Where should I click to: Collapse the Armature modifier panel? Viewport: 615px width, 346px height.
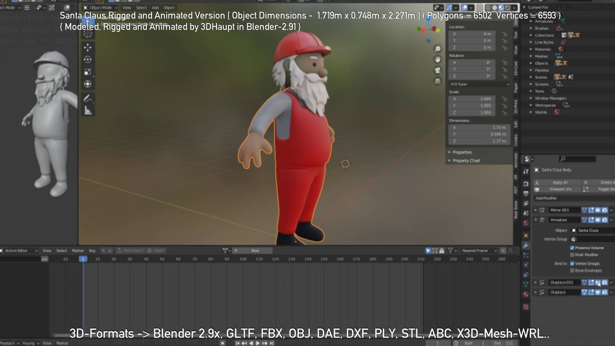(x=535, y=220)
